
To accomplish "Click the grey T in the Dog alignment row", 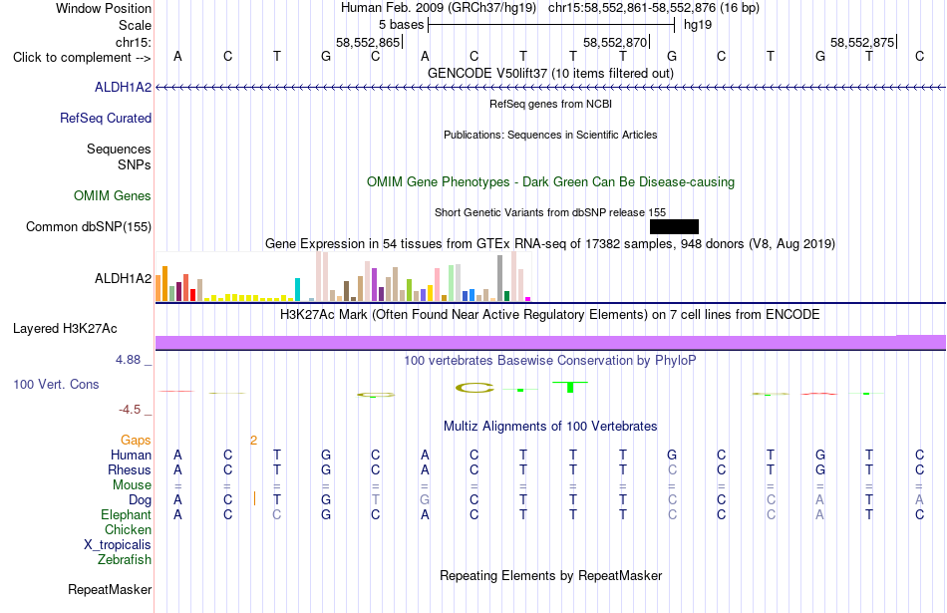I will [x=375, y=499].
